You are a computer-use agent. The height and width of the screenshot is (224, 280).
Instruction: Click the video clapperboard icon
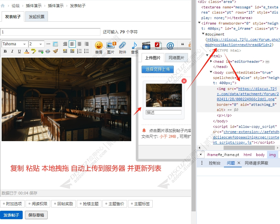click(146, 45)
